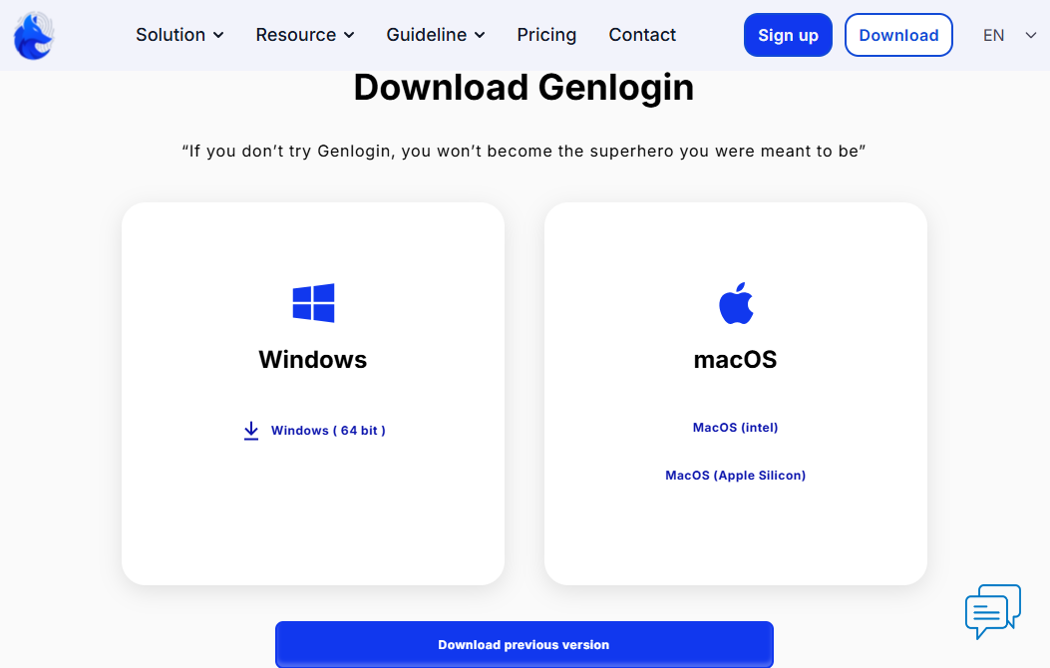Click the Apple logo on the macOS card

(x=735, y=302)
